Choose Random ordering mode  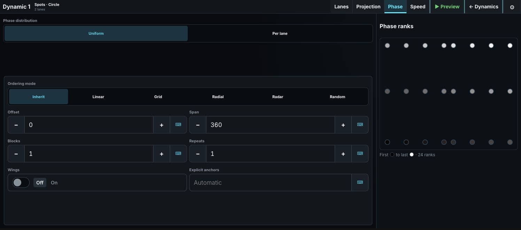[x=337, y=97]
